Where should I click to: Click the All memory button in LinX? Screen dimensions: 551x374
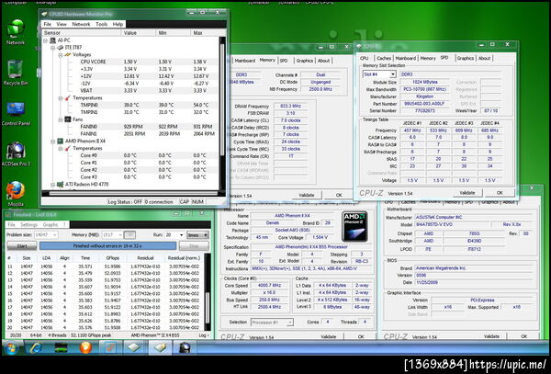[129, 235]
